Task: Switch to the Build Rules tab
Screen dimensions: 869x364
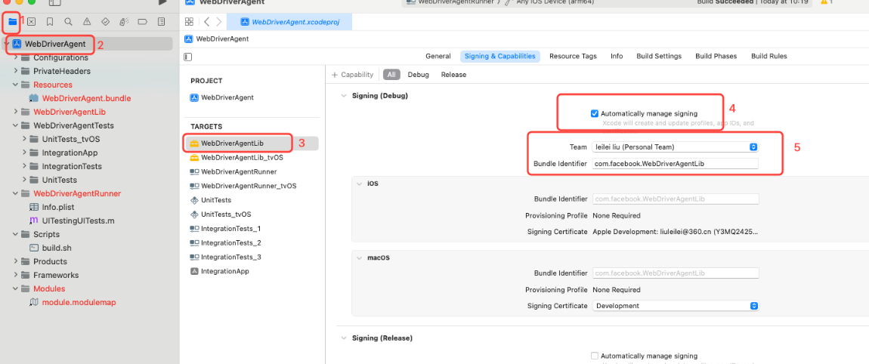Action: pyautogui.click(x=768, y=57)
